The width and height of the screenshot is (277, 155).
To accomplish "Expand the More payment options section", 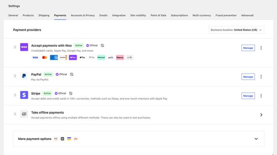I will pyautogui.click(x=256, y=139).
